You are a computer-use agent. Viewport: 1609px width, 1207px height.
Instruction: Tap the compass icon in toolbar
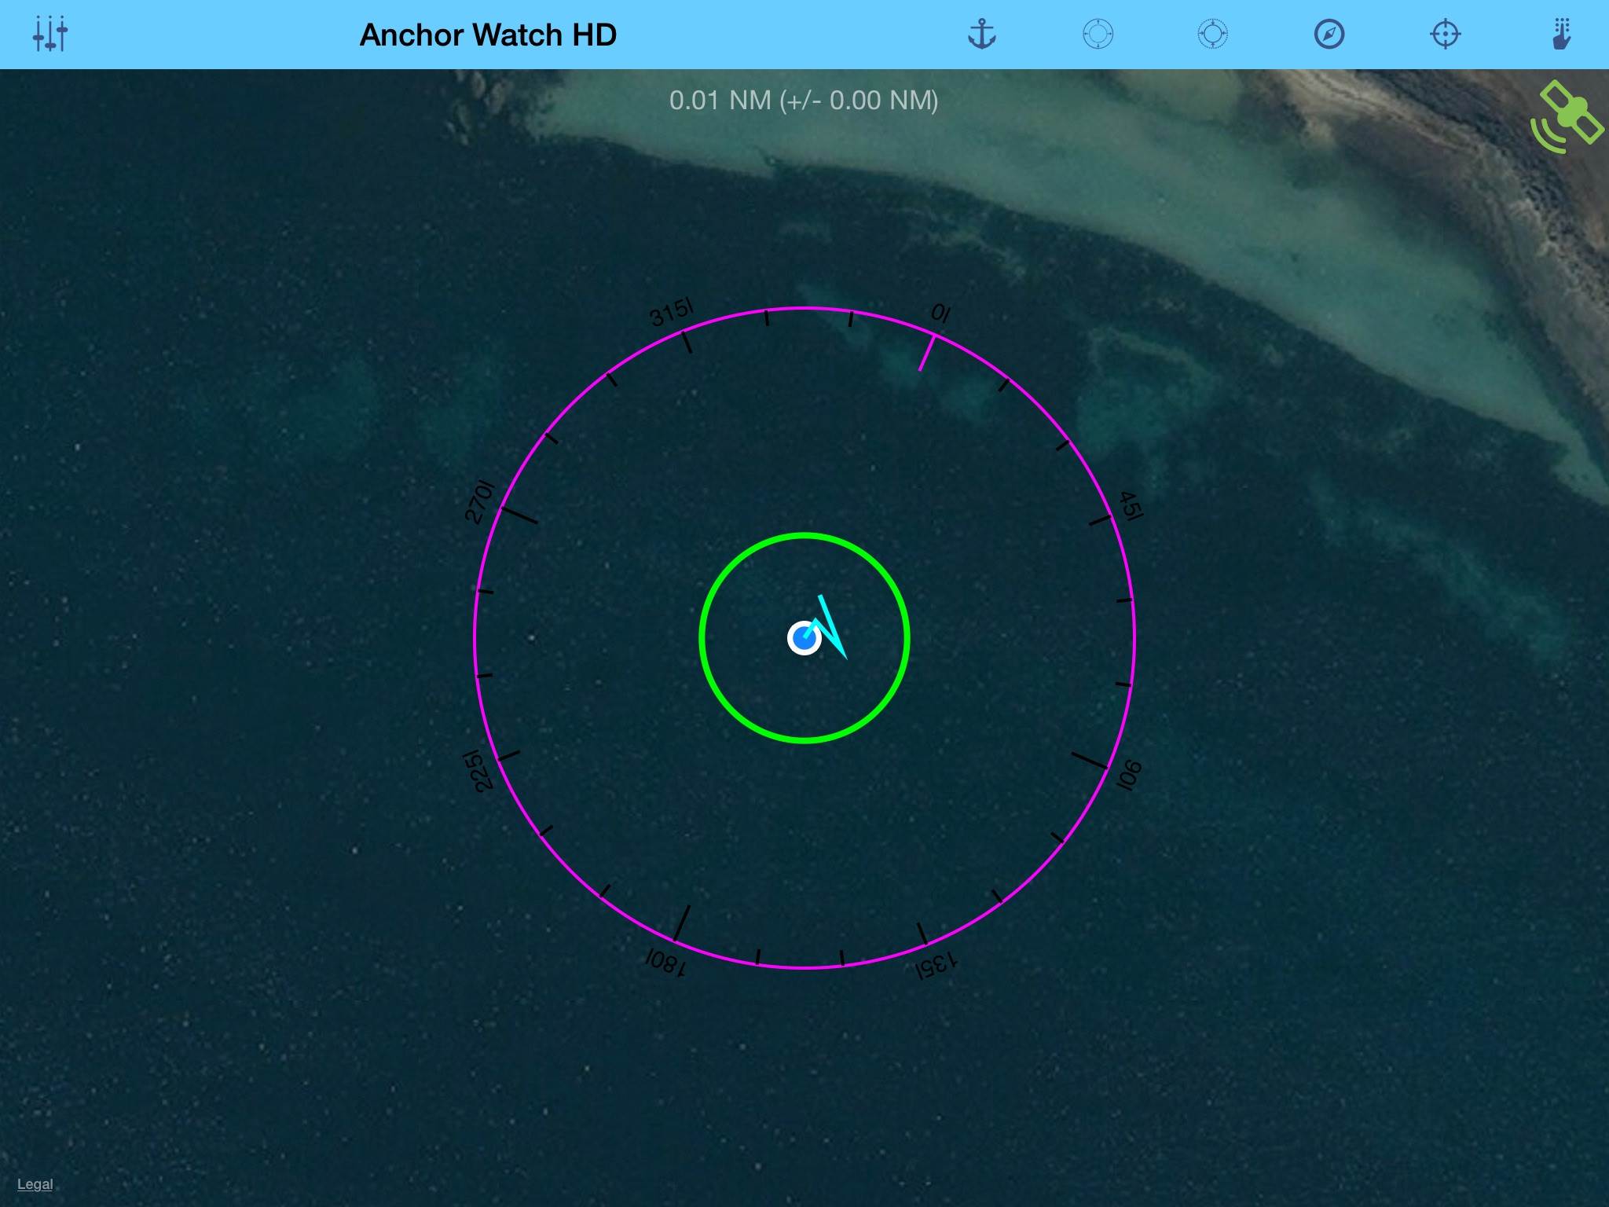pyautogui.click(x=1329, y=35)
